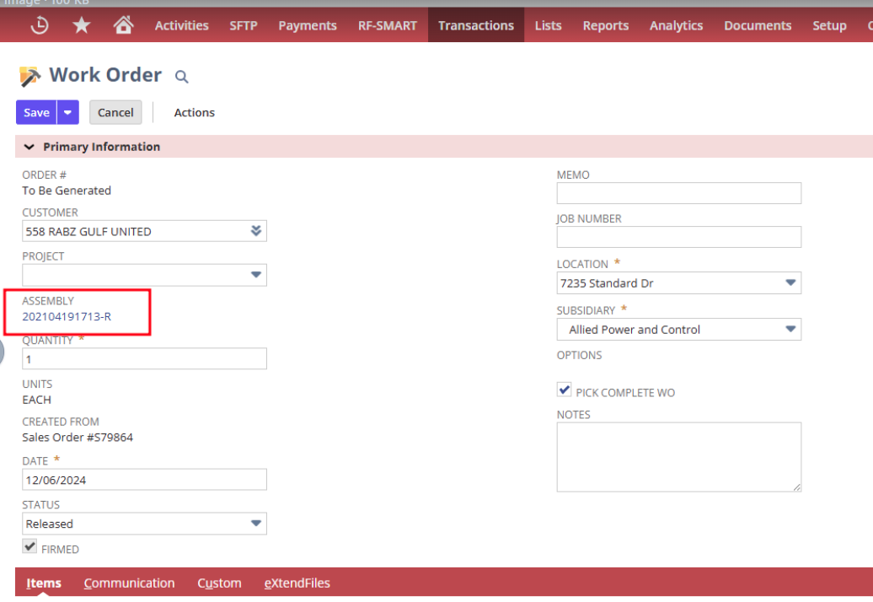The height and width of the screenshot is (602, 873).
Task: Click into the Memo input field
Action: click(x=678, y=193)
